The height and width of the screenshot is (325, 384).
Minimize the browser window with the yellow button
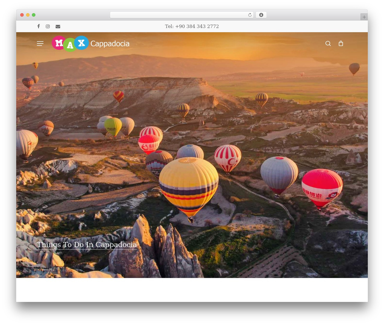[28, 15]
